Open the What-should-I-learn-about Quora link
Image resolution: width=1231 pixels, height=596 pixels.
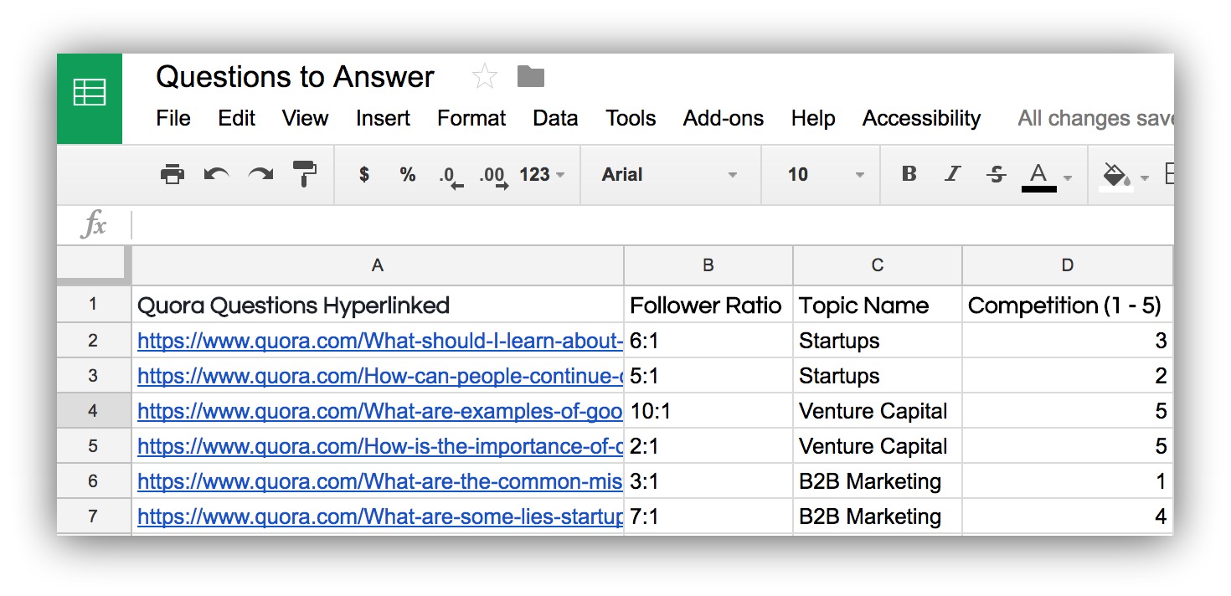380,341
